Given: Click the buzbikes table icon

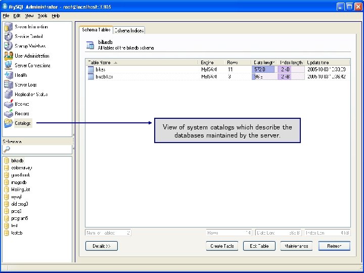Looking at the screenshot, I should click(x=91, y=77).
